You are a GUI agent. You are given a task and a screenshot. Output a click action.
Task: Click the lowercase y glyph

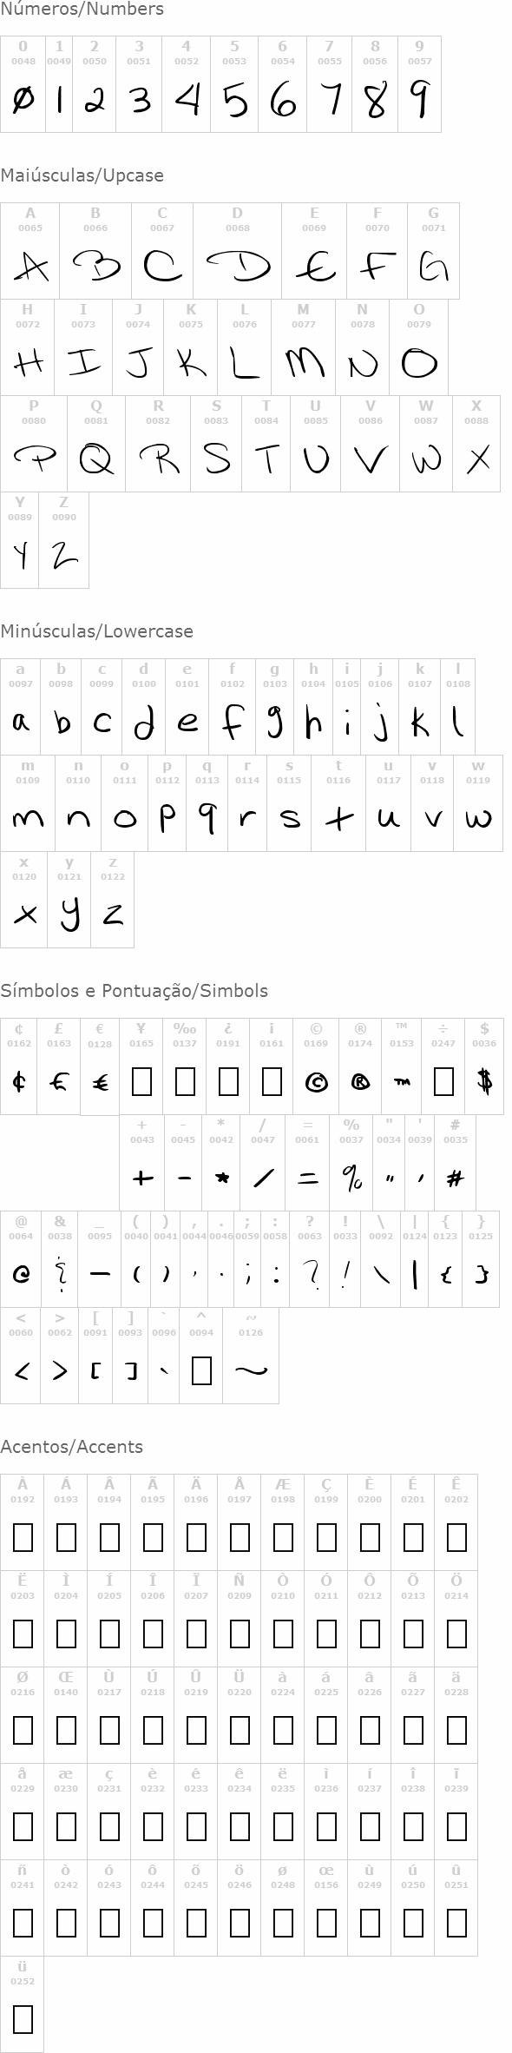pos(69,912)
